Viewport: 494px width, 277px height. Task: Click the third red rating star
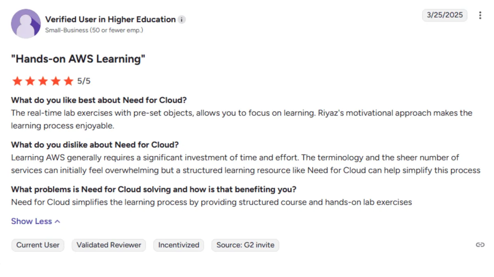pos(43,81)
